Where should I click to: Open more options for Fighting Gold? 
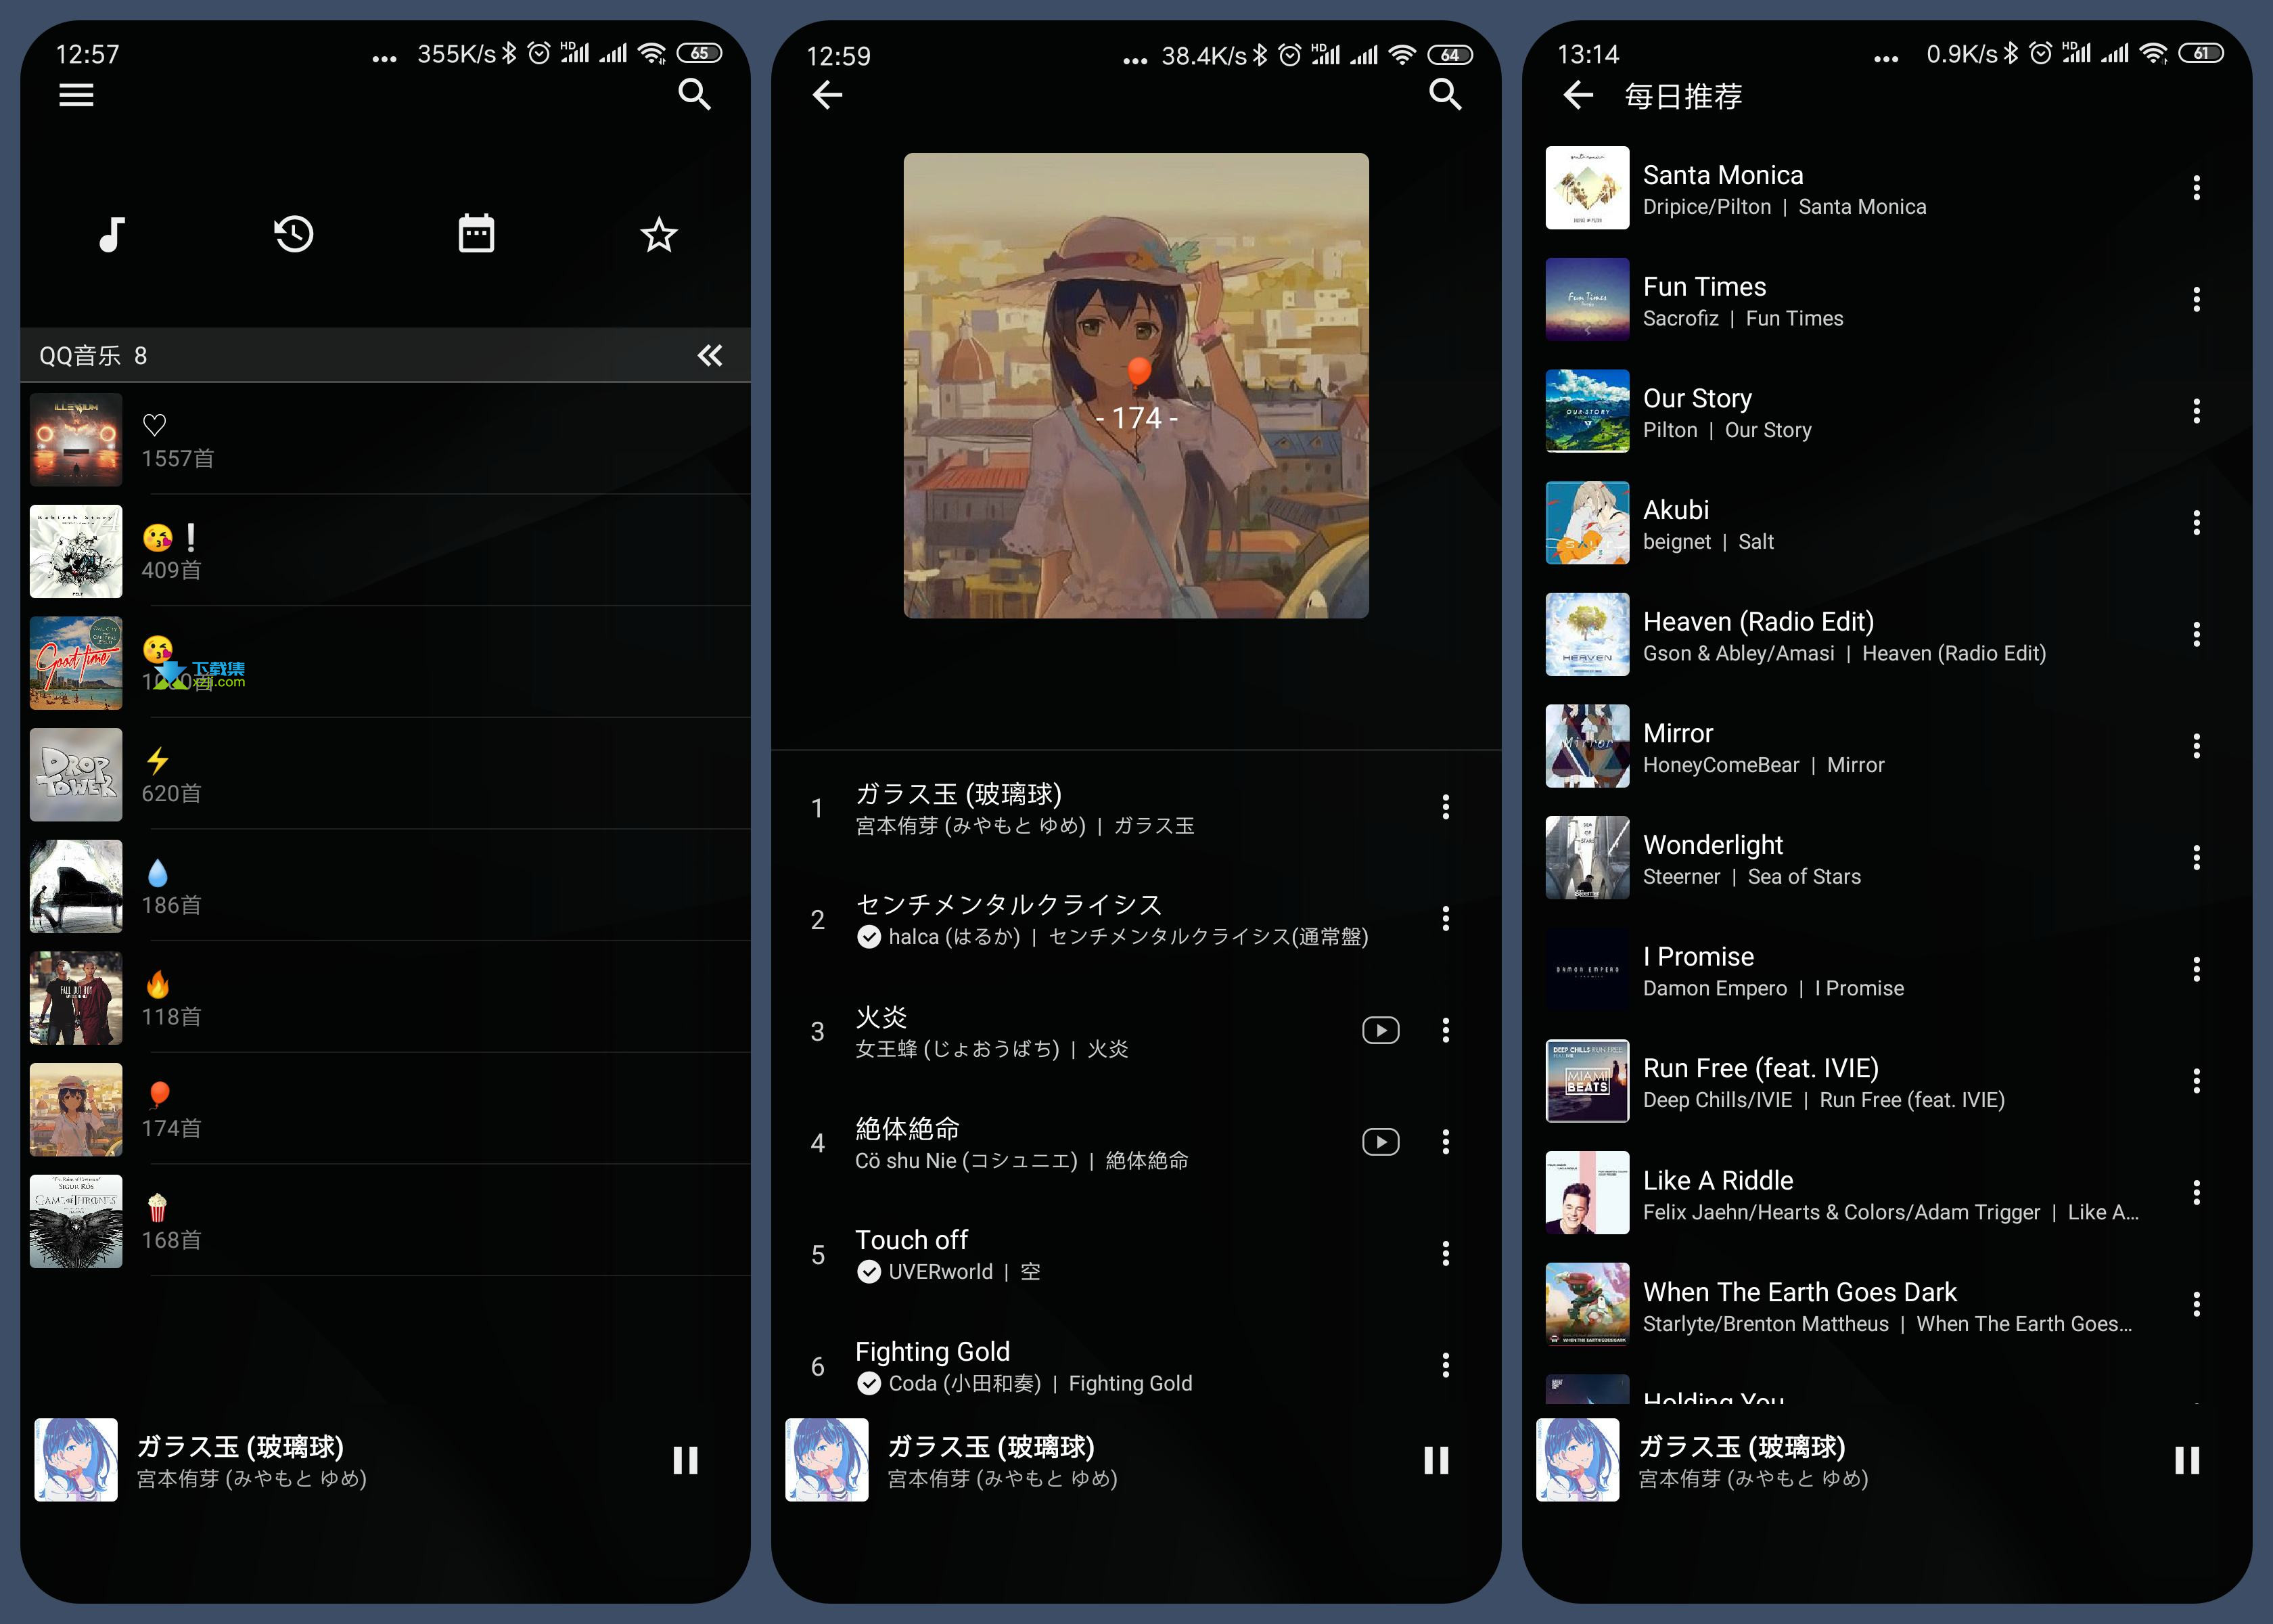pos(1446,1366)
